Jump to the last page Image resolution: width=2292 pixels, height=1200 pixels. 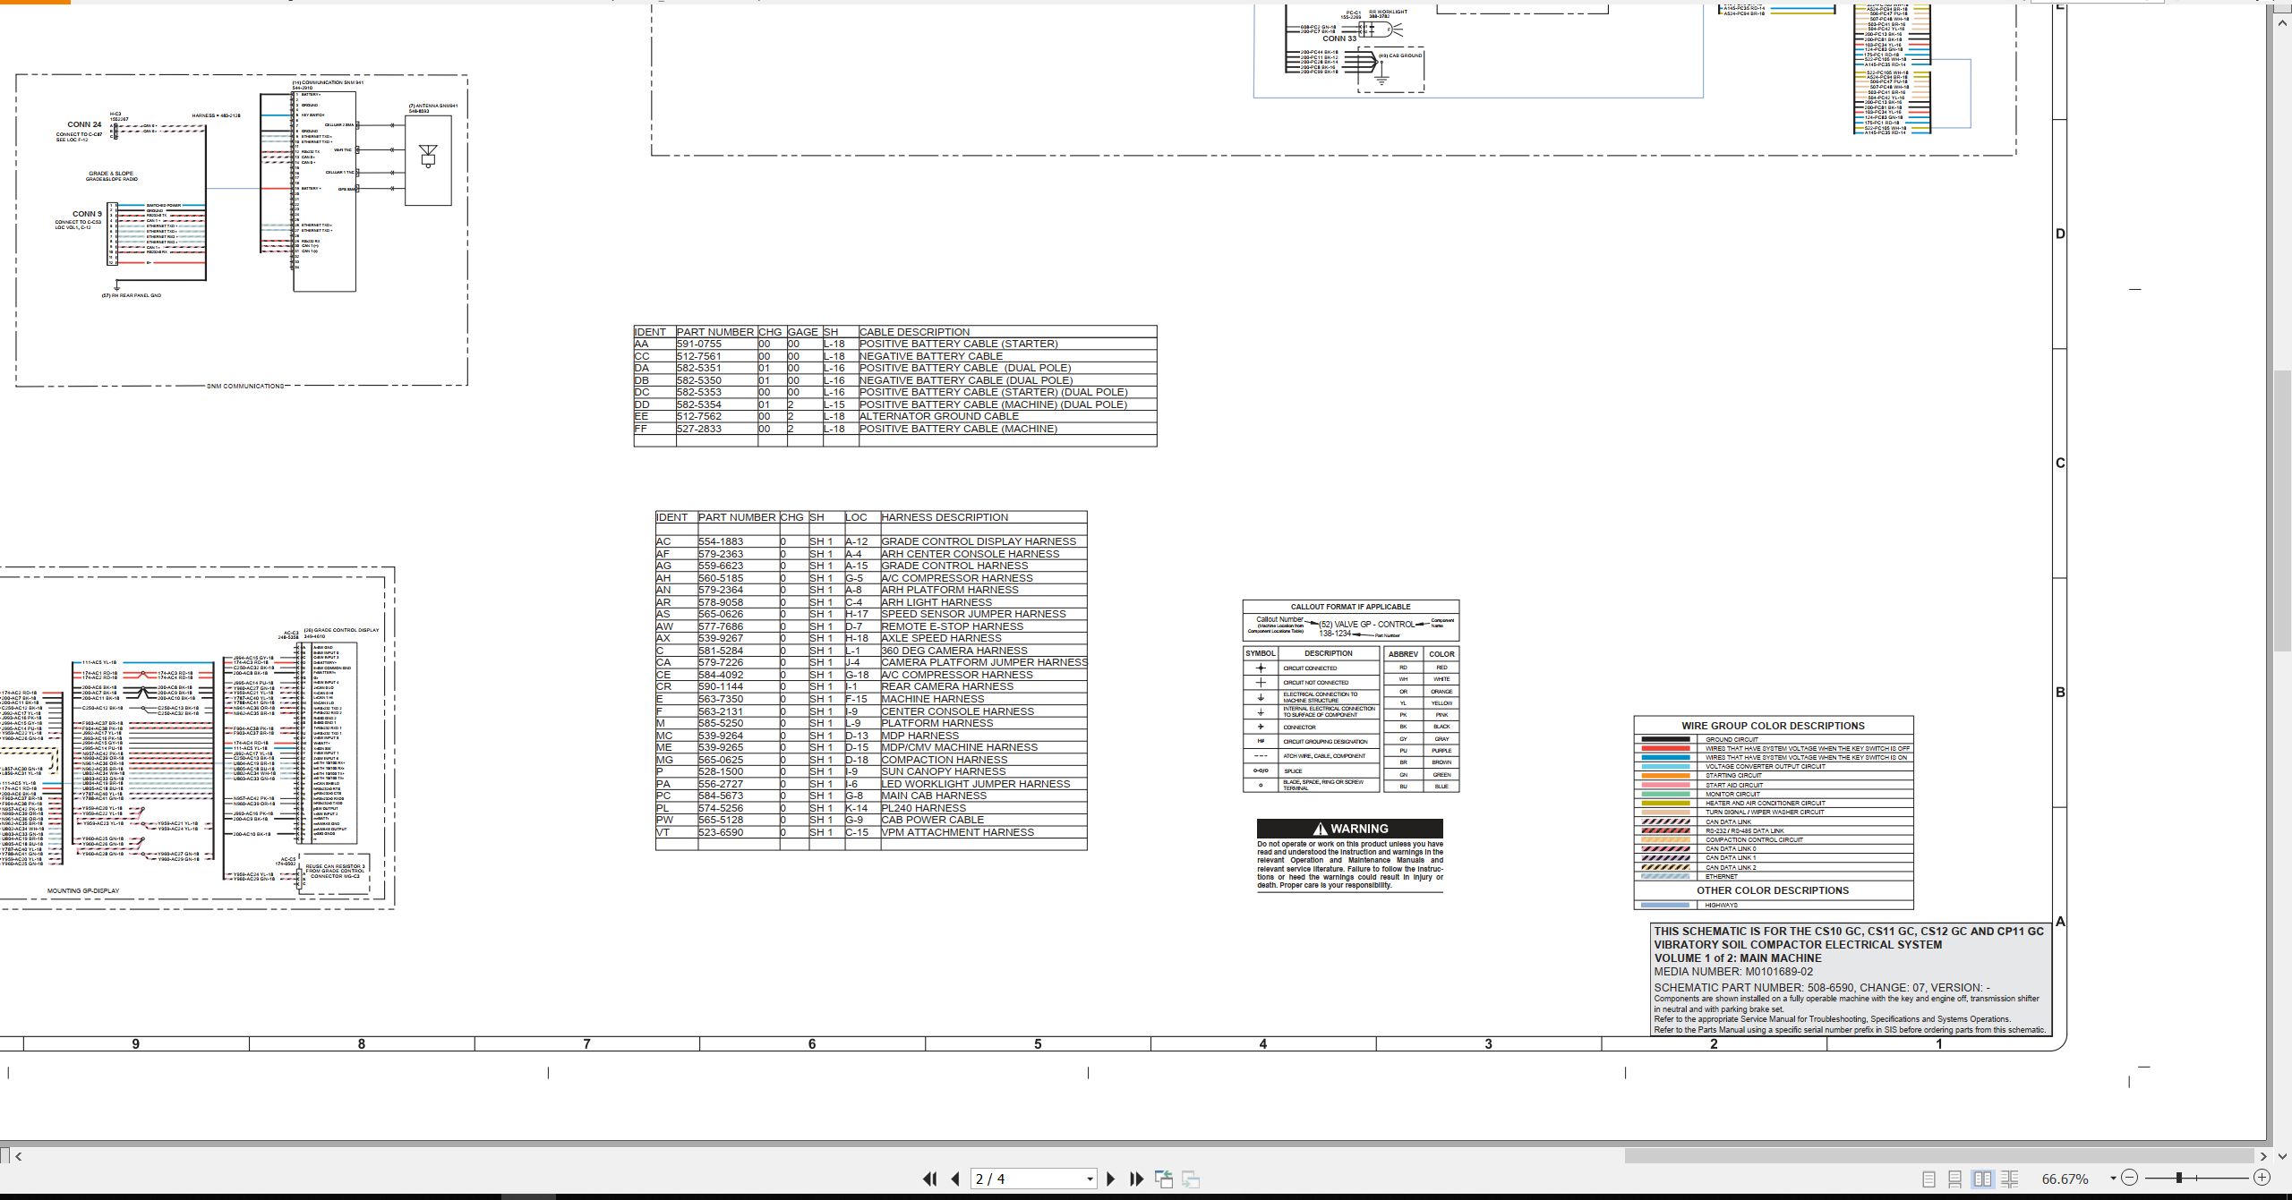click(x=1136, y=1179)
